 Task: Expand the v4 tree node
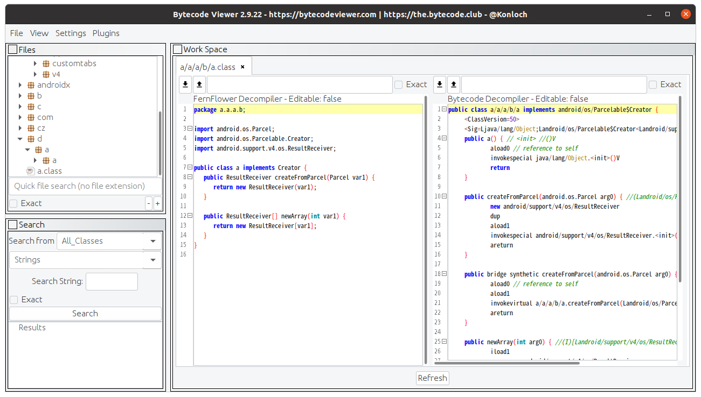[x=36, y=74]
